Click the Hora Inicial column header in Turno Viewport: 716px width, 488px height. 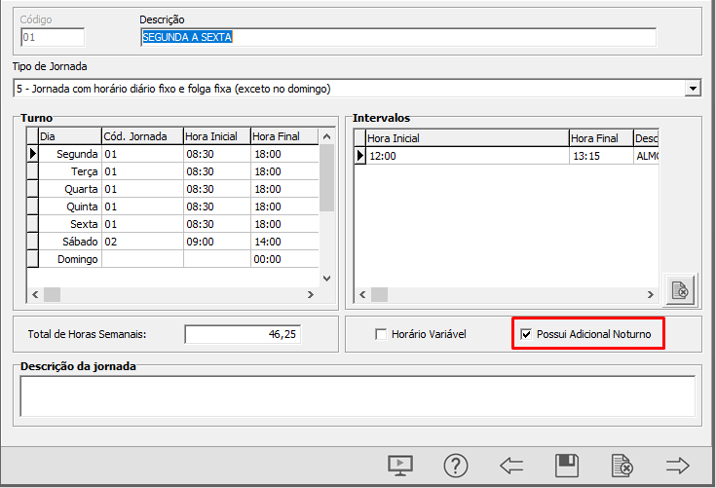pyautogui.click(x=215, y=136)
